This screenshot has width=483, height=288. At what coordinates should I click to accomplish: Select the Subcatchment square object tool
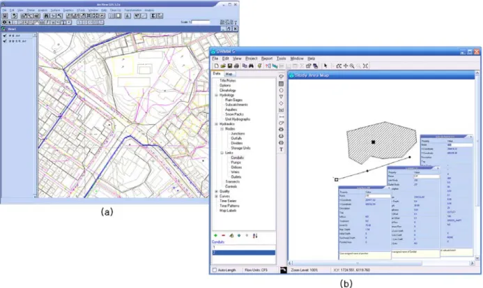[282, 84]
